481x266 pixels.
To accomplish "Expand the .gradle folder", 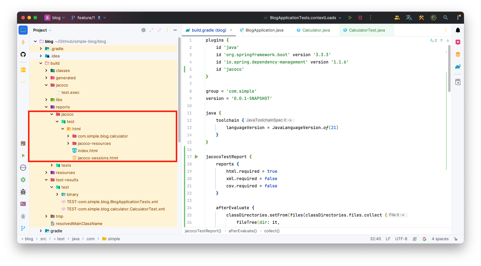I will tap(41, 49).
